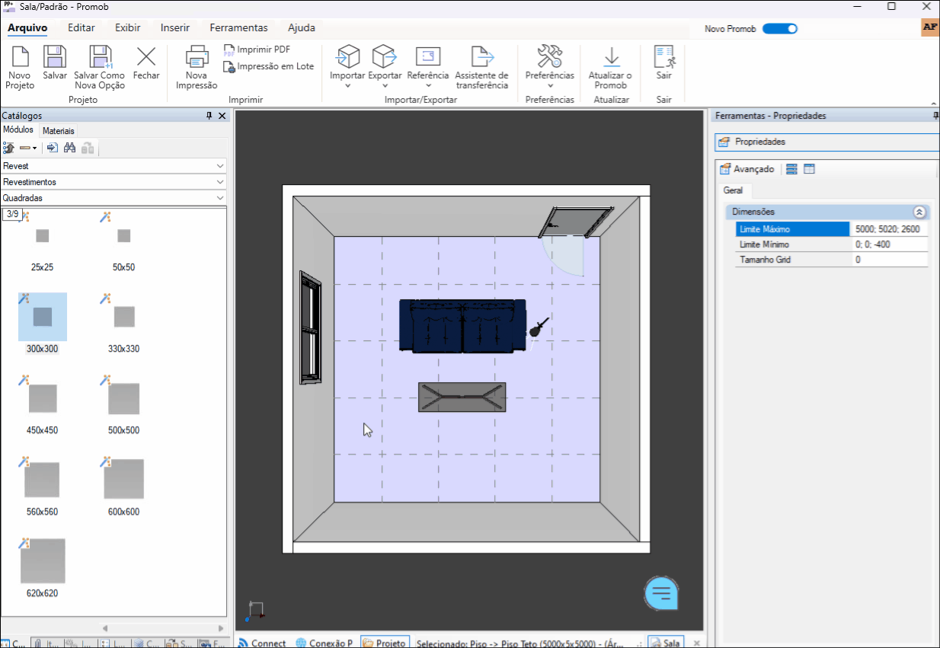Open the Ajuda ribbon tab
The height and width of the screenshot is (648, 940).
tap(302, 28)
